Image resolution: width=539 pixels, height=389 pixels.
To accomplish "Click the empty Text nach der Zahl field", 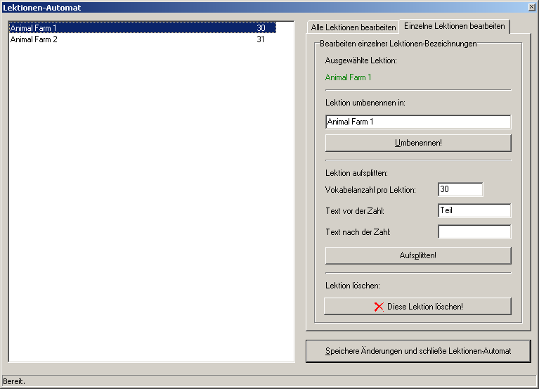I will [x=474, y=231].
